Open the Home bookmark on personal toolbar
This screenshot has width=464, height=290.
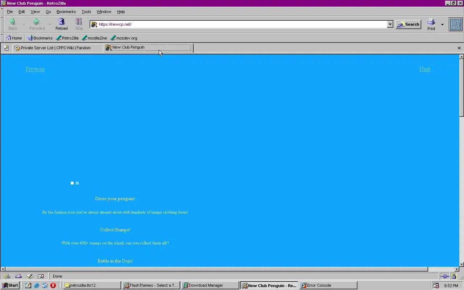(x=14, y=38)
